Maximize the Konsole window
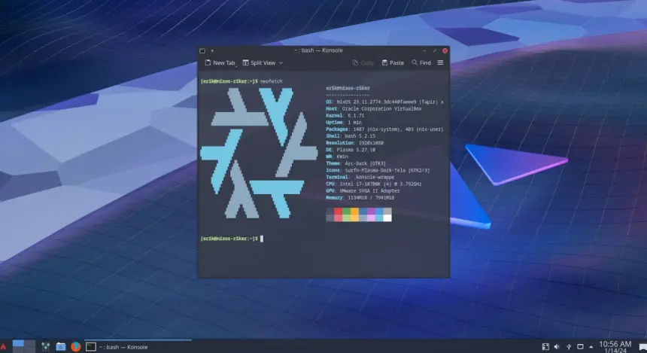The image size is (647, 353). pos(435,50)
